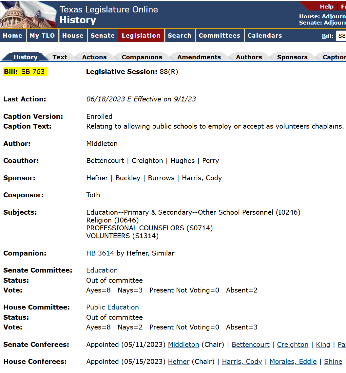Click the Cosponsor name Toth
346x373 pixels.
(x=93, y=195)
